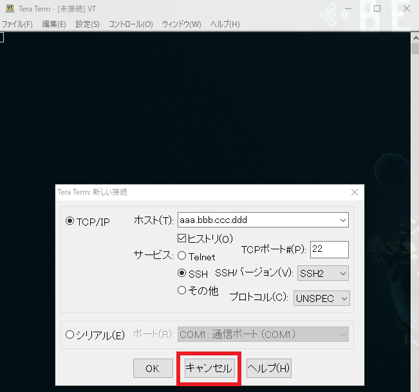This screenshot has height=392, width=419.
Task: Click the dialog ヘルプ(H) button
Action: [x=269, y=368]
